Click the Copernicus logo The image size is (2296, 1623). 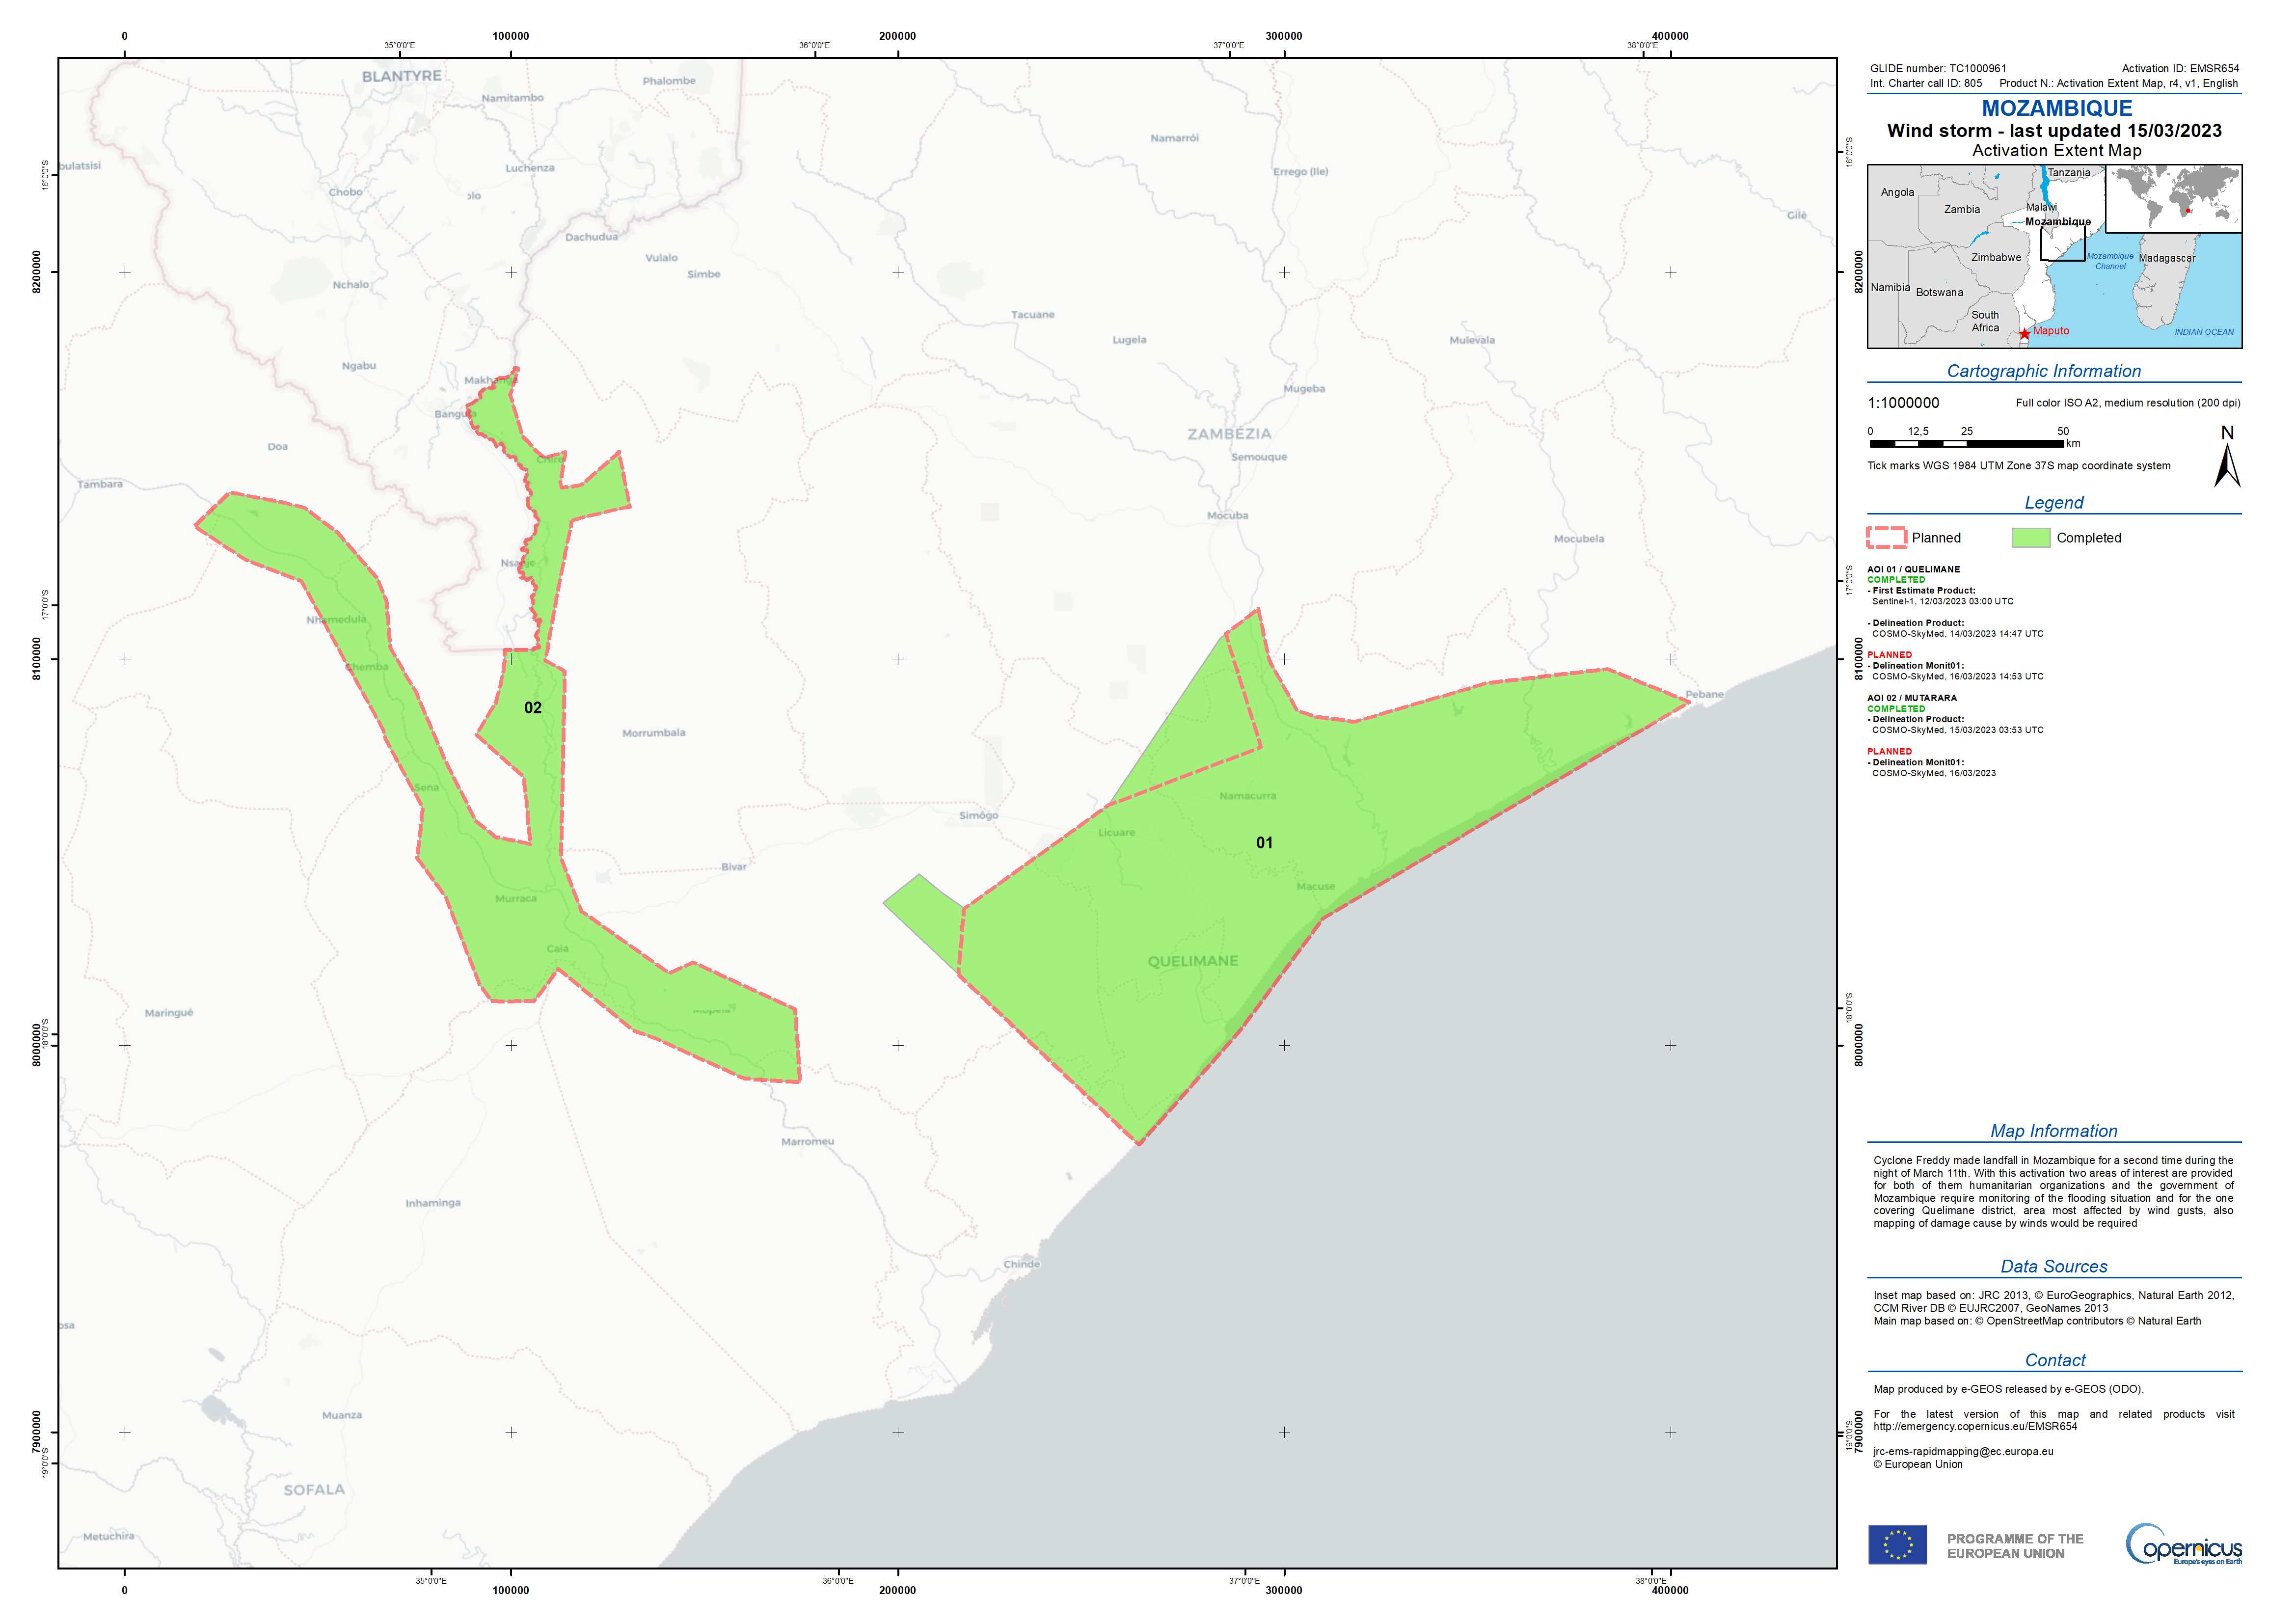(x=2183, y=1545)
